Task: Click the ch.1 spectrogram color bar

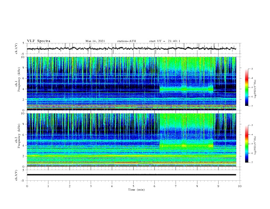Action: 246,87
